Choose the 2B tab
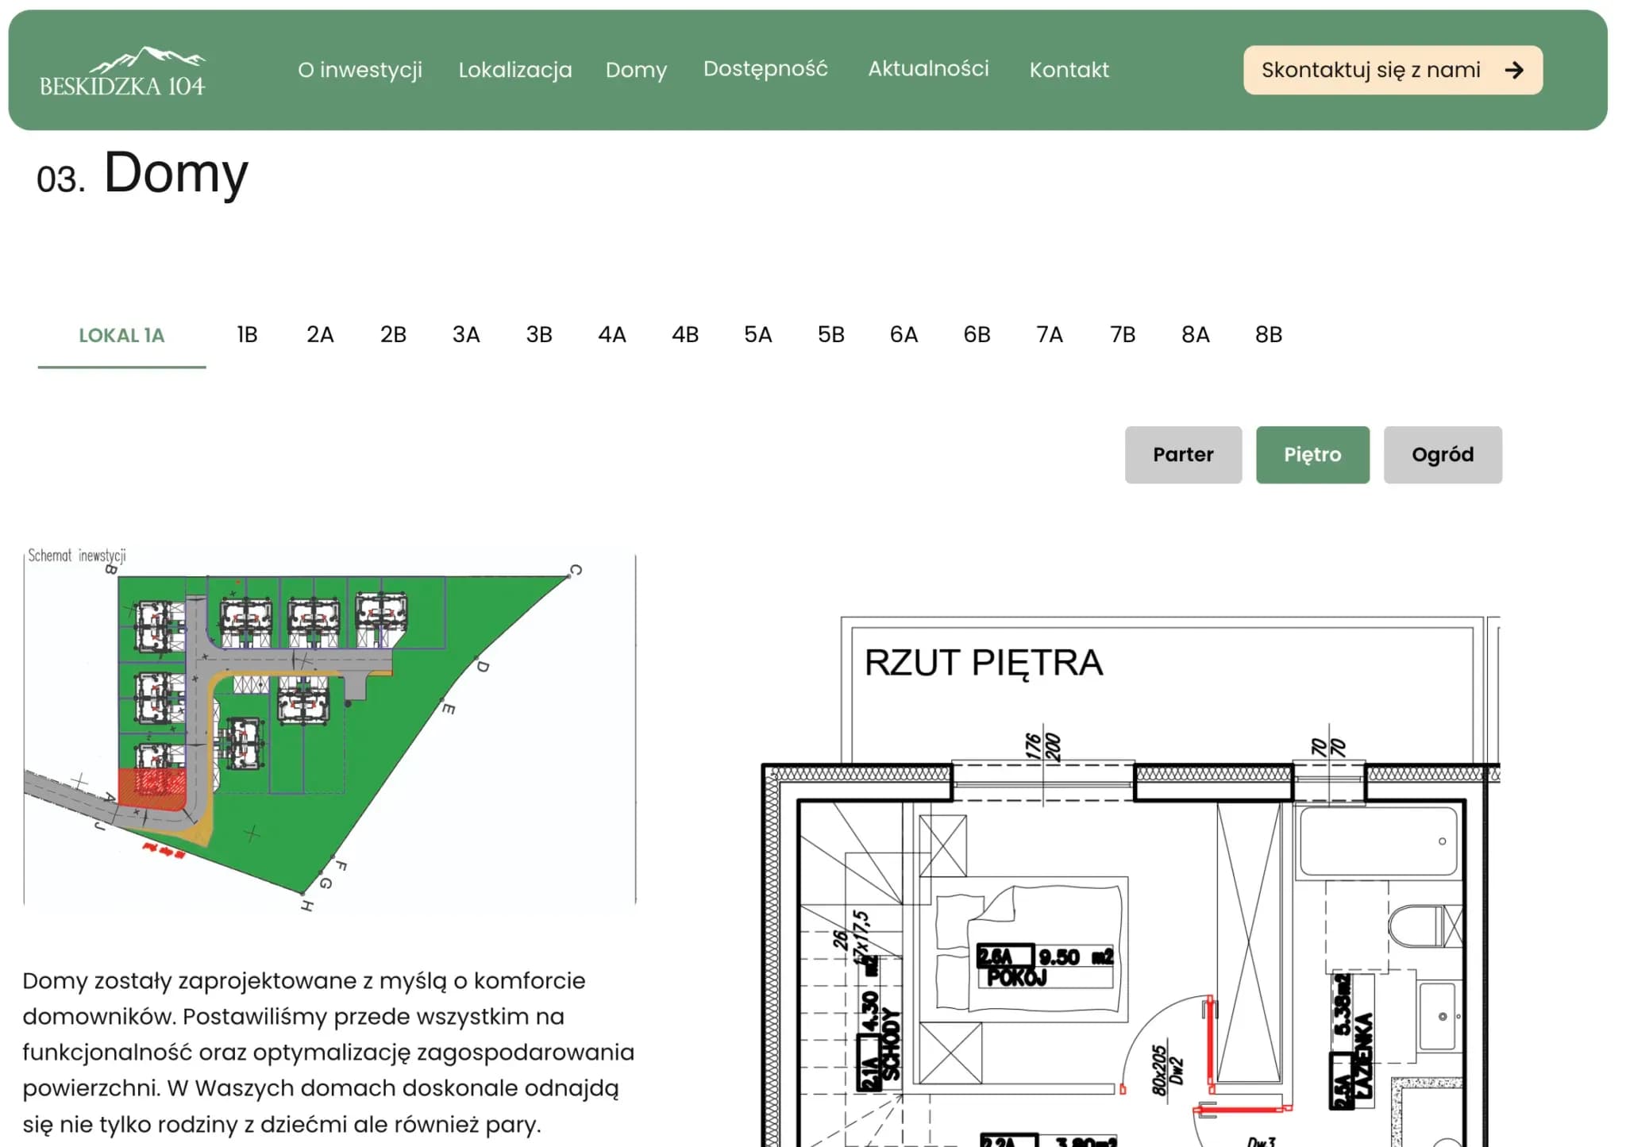Image resolution: width=1626 pixels, height=1147 pixels. pyautogui.click(x=393, y=335)
